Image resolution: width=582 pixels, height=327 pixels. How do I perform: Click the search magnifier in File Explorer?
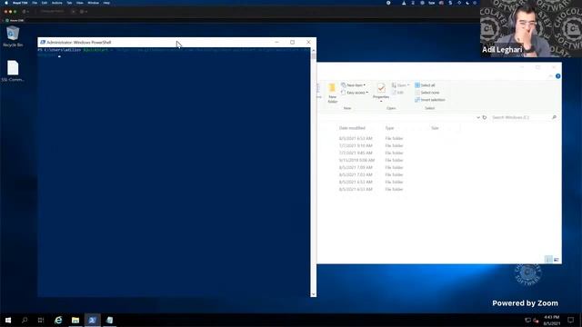point(554,117)
